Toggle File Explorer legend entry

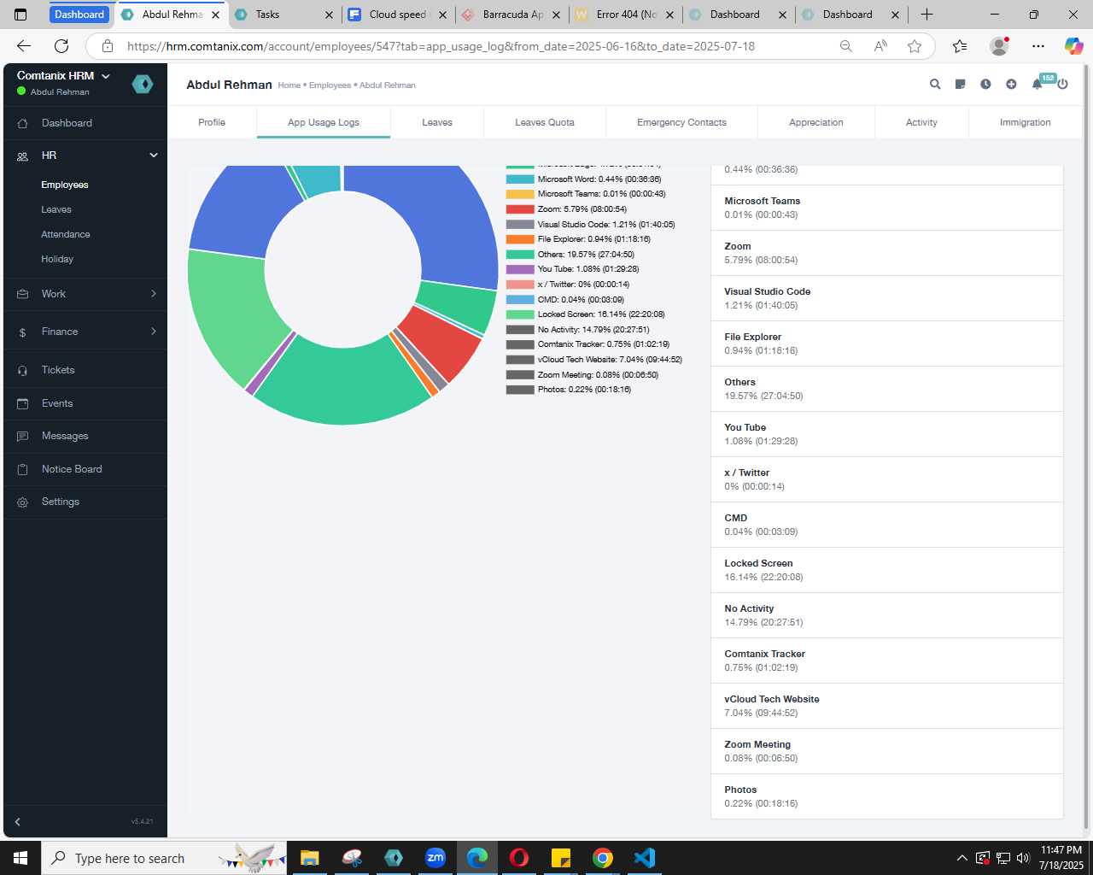578,239
